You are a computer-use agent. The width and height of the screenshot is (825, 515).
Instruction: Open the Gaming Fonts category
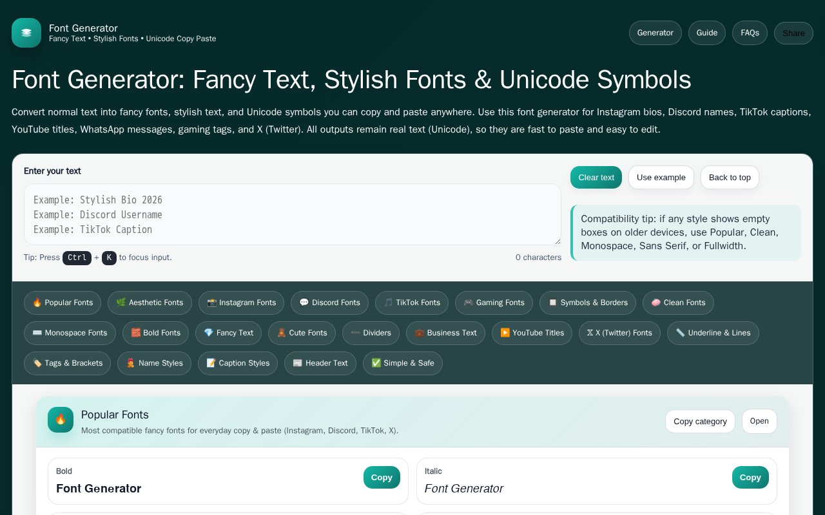494,303
